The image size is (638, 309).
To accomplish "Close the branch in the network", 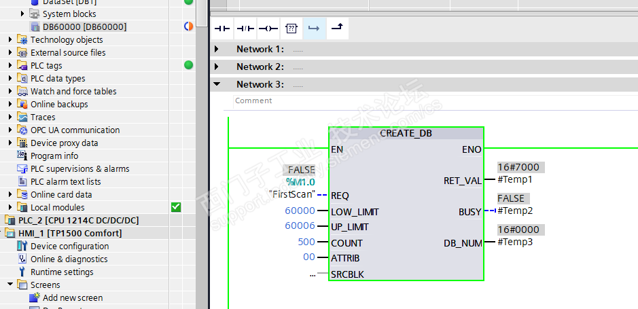I will pos(337,29).
